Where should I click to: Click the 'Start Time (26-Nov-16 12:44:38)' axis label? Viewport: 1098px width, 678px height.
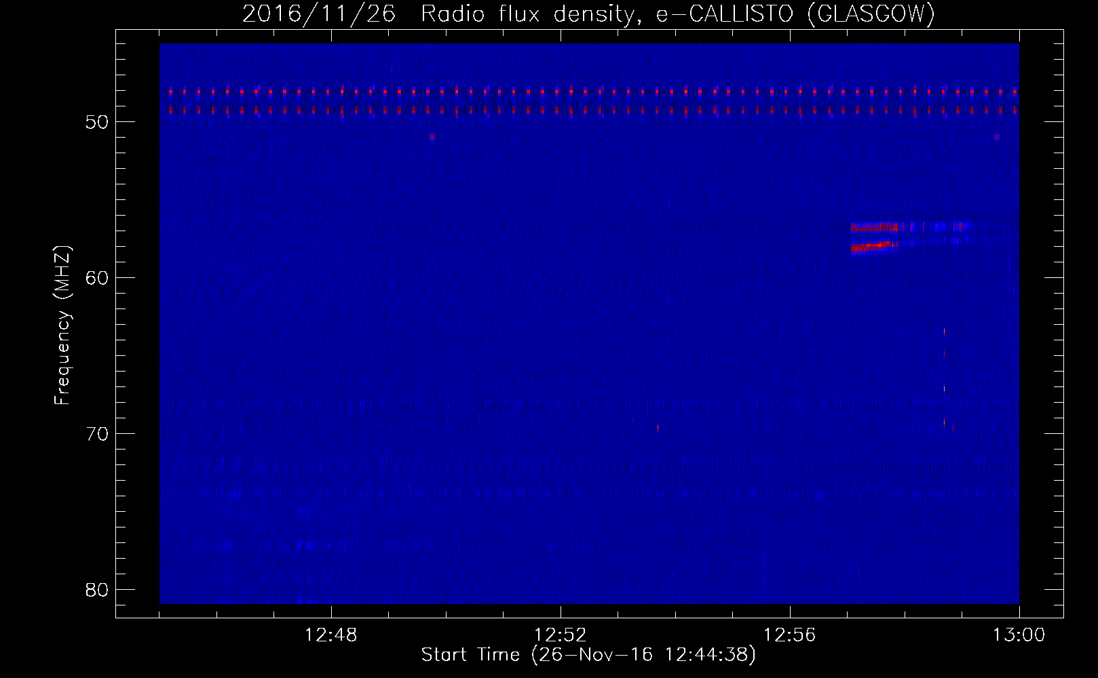(588, 655)
